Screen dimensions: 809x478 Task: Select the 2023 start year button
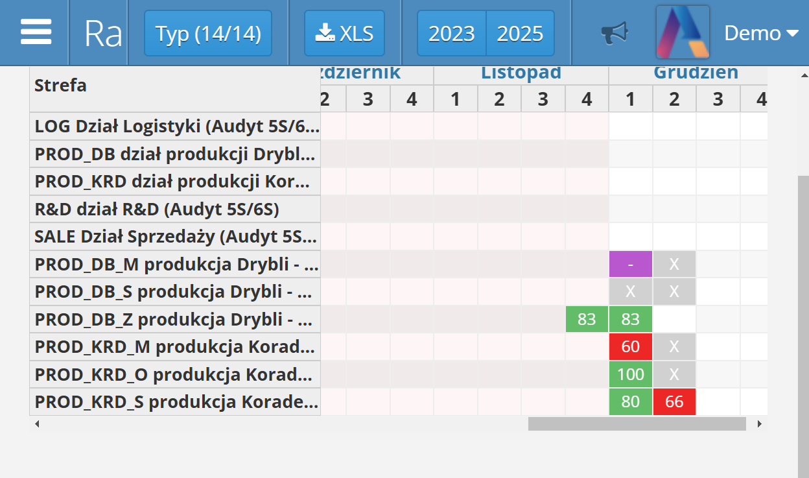click(x=451, y=33)
